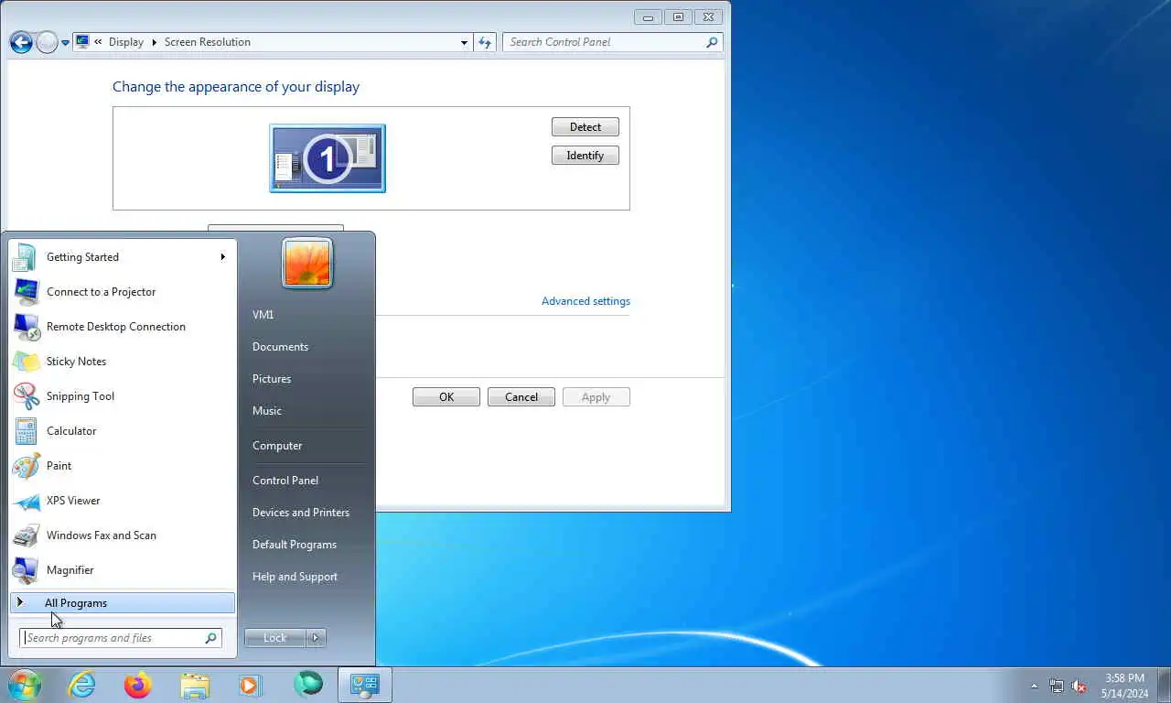Open Getting Started icon in Start menu
This screenshot has width=1171, height=703.
coord(25,257)
